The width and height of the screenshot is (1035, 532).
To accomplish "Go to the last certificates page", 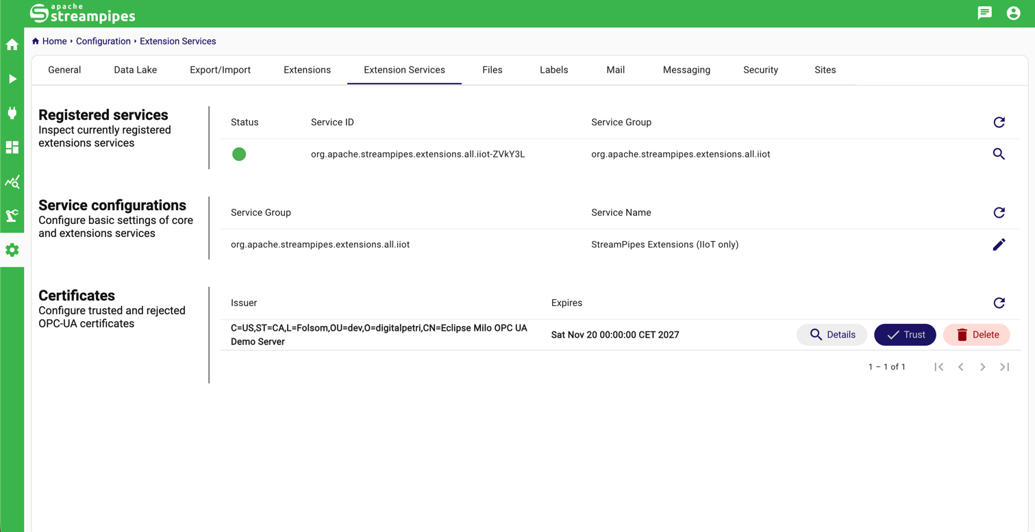I will point(1004,367).
